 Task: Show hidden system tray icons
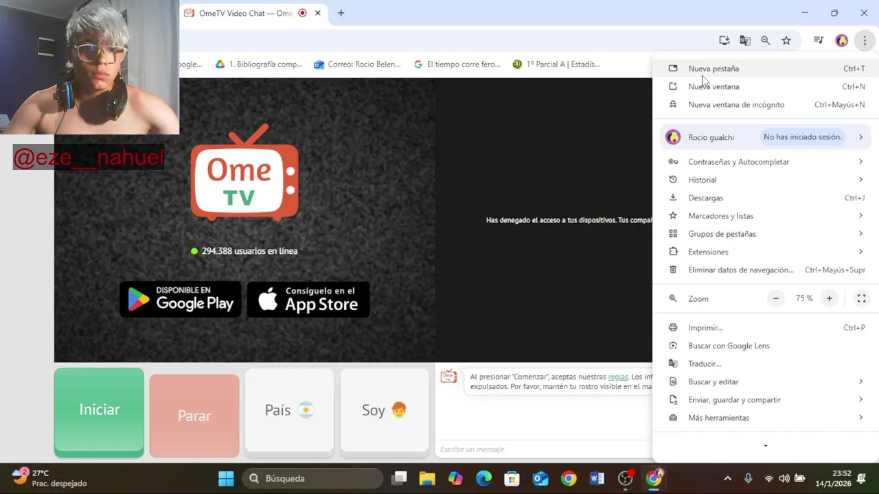(727, 478)
